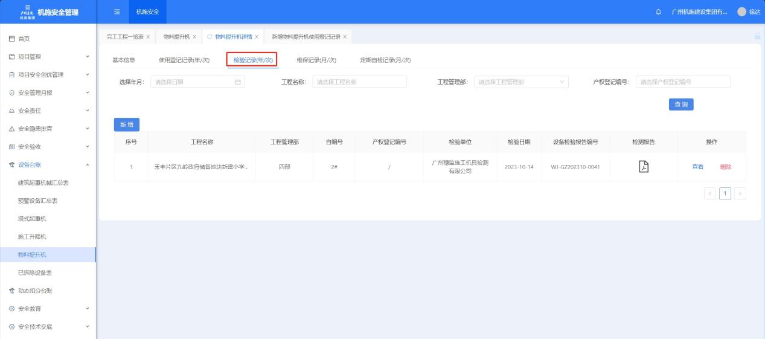Click the lock icon at tab bar right
This screenshot has width=765, height=339.
757,37
